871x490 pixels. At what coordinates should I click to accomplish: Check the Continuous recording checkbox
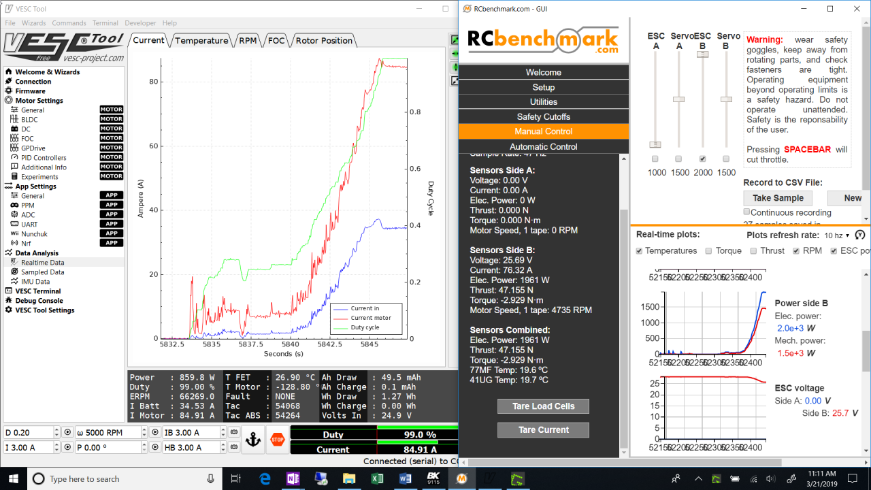pyautogui.click(x=746, y=212)
